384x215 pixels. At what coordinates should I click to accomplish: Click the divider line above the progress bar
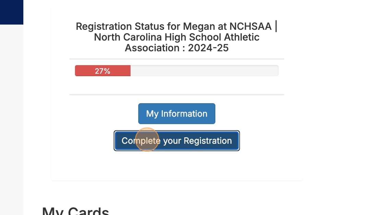pos(177,59)
